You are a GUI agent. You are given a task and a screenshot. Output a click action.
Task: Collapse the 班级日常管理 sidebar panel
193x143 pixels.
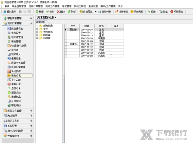(31, 23)
